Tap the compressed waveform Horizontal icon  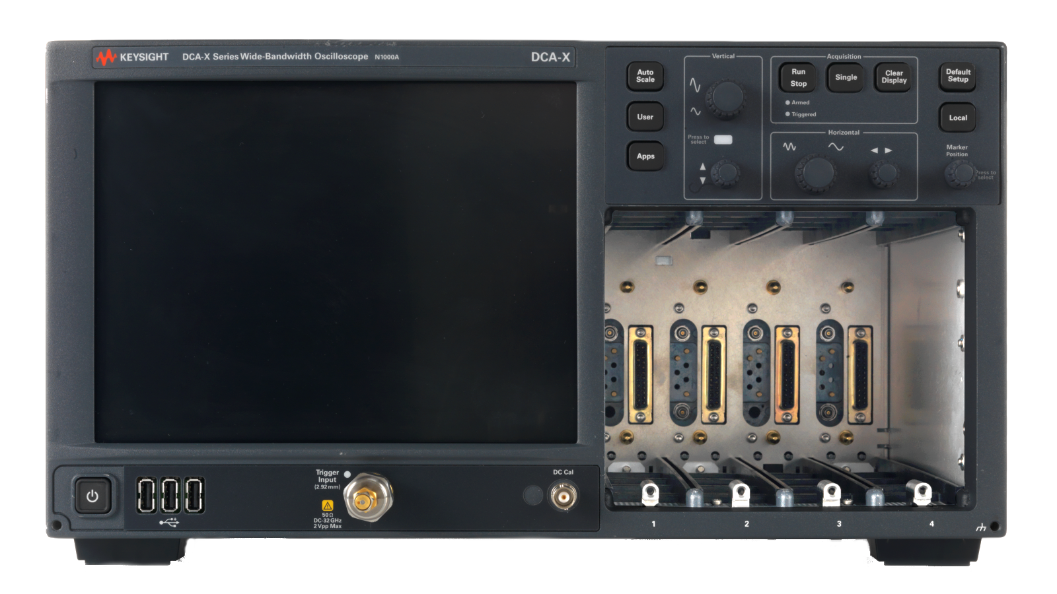click(x=789, y=147)
